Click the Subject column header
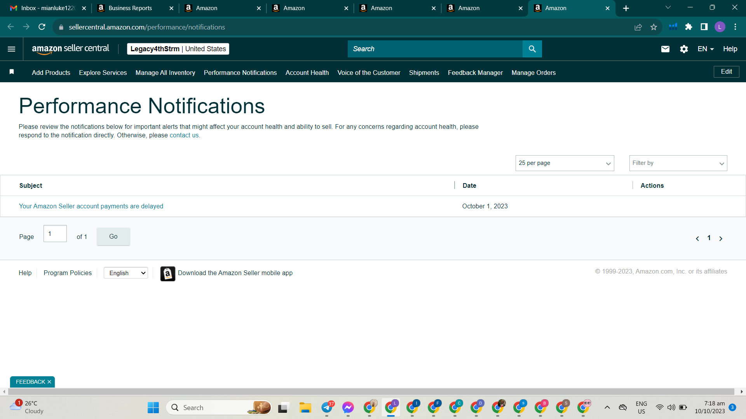Screen dimensions: 746x419 tap(31, 185)
